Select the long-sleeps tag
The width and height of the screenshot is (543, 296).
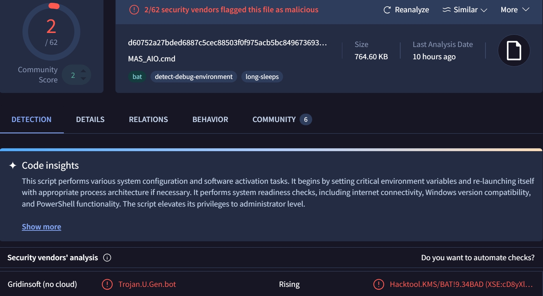pos(262,76)
